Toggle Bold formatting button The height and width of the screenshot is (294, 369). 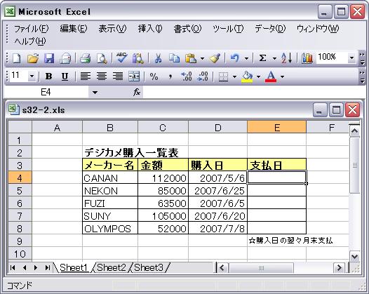coord(48,76)
